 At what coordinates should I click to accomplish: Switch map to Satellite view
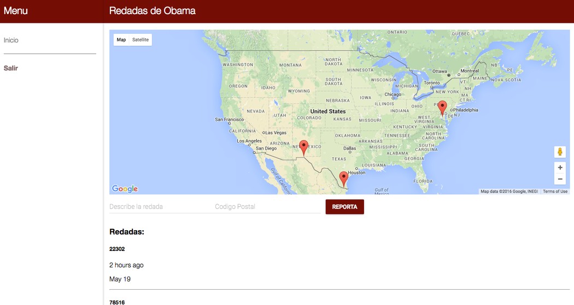140,40
